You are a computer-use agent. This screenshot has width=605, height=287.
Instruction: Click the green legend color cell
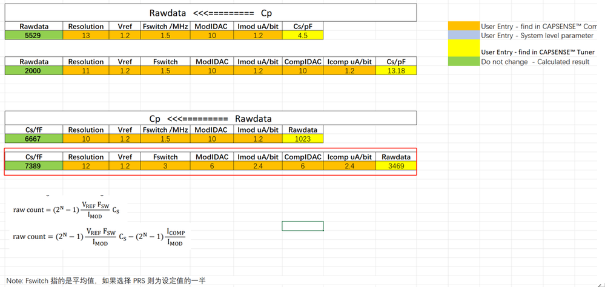[464, 62]
